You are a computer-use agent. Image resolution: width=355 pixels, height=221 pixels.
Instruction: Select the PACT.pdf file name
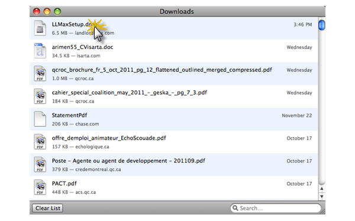point(64,183)
